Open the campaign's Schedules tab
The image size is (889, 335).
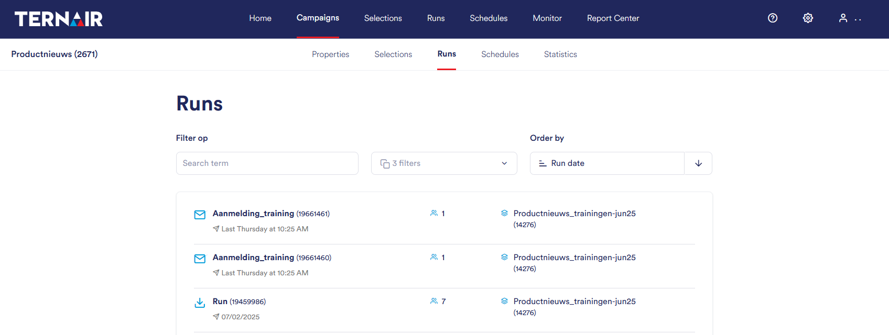click(500, 54)
